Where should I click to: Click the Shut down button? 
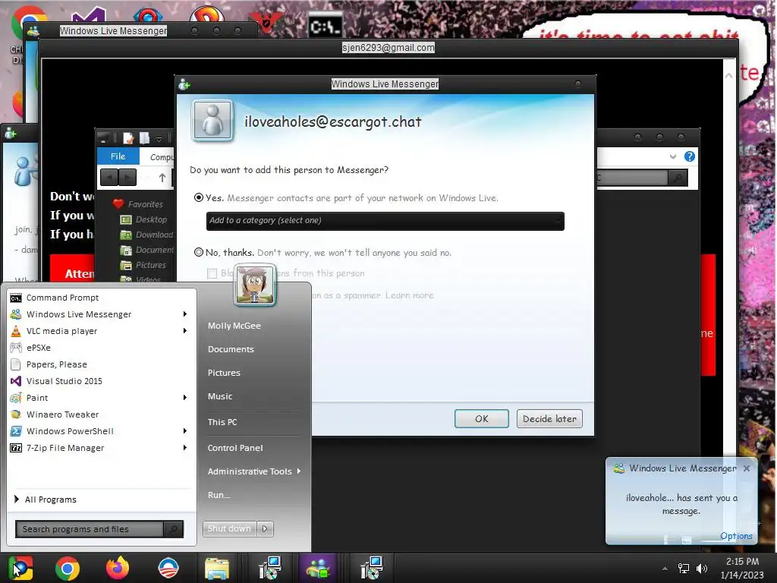(x=229, y=528)
